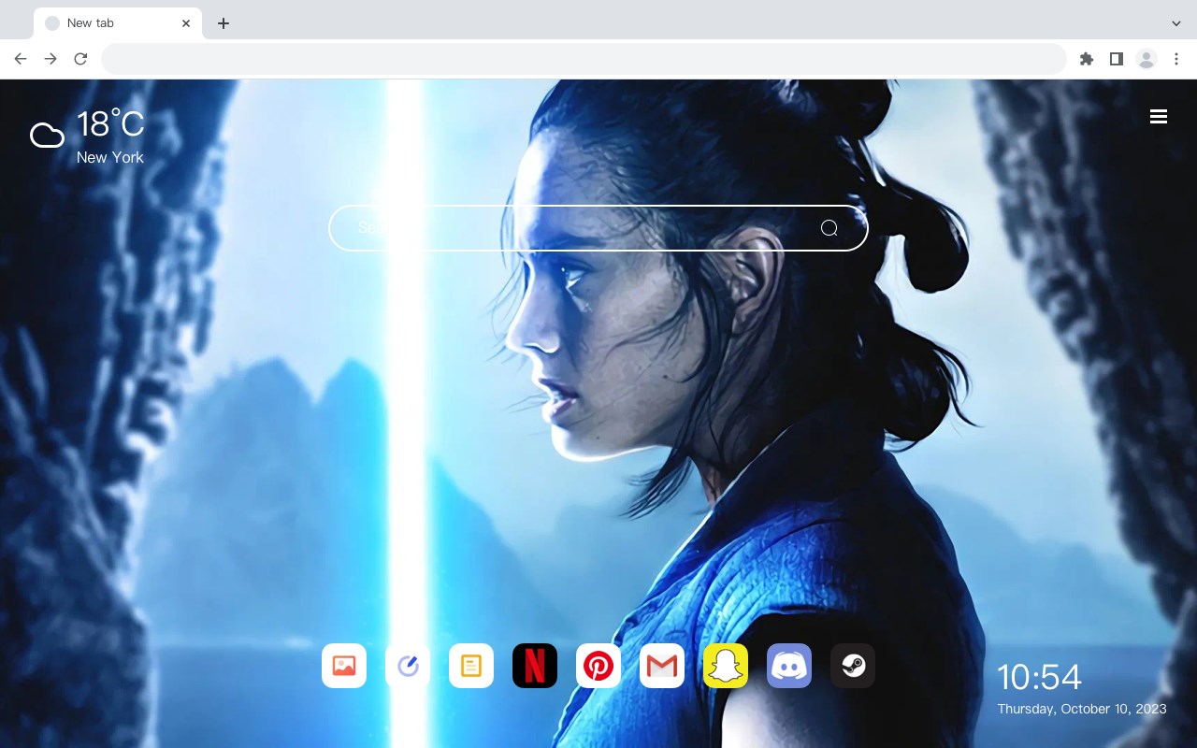The width and height of the screenshot is (1197, 748).
Task: Go back to the previous page
Action: 21,59
